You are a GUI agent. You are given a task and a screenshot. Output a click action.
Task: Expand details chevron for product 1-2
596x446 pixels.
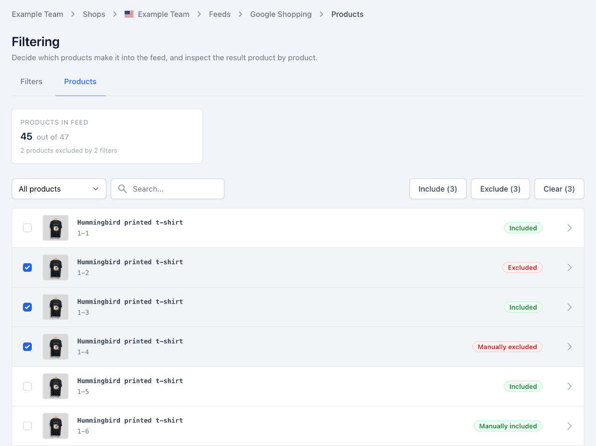(569, 268)
